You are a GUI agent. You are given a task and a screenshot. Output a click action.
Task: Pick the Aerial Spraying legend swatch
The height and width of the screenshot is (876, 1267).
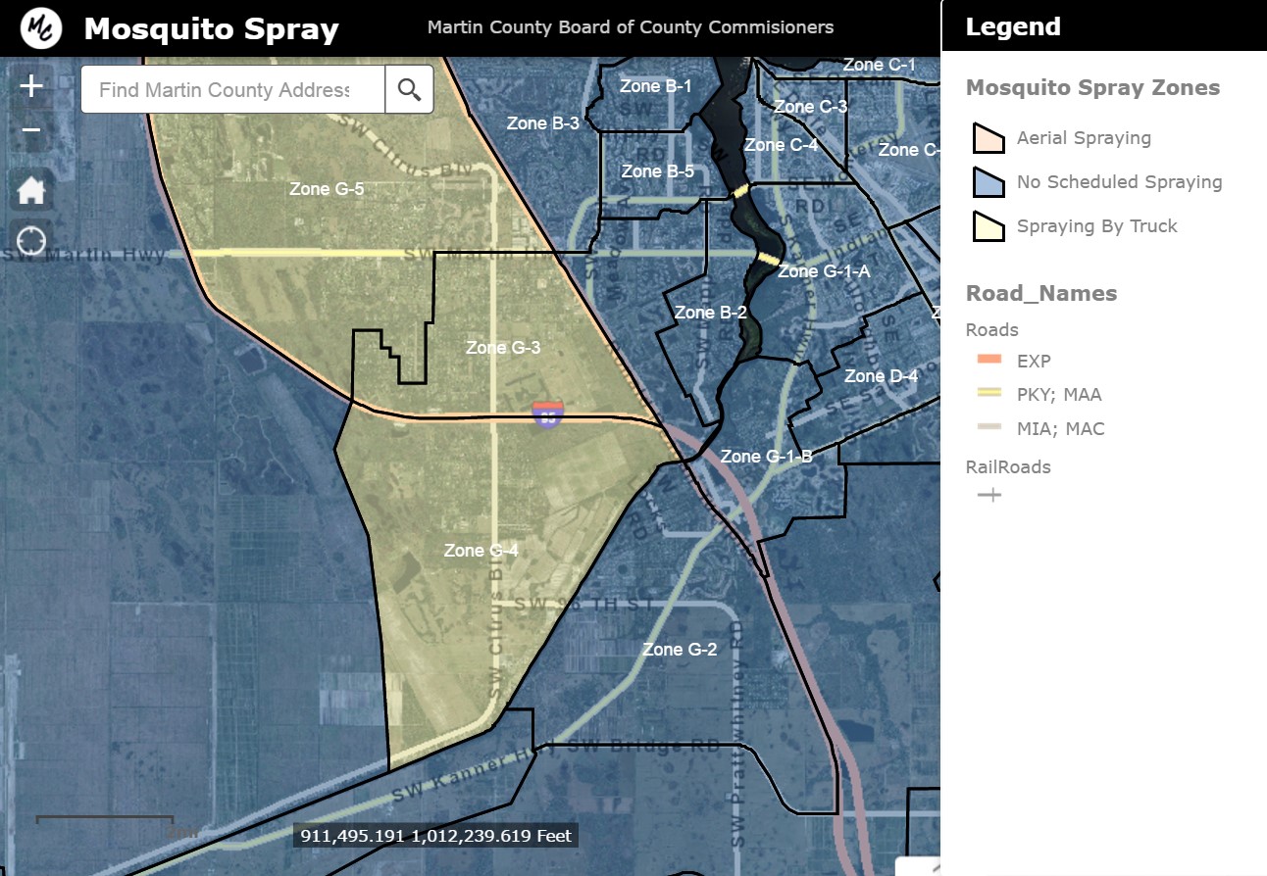989,138
